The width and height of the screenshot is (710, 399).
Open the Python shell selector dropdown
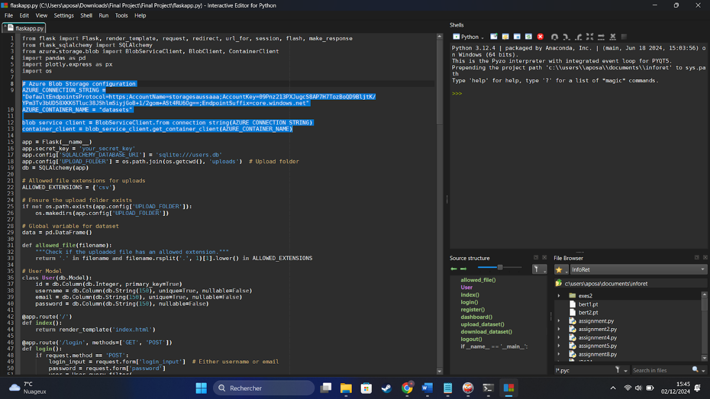click(x=468, y=37)
